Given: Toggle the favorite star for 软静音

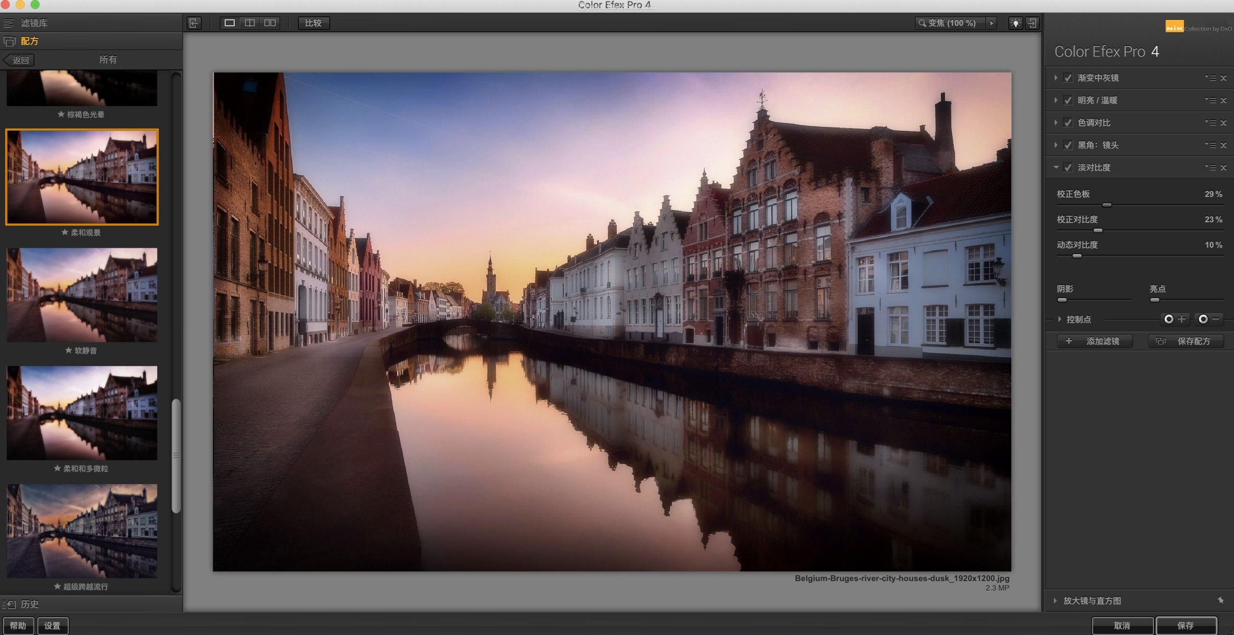Looking at the screenshot, I should tap(68, 350).
